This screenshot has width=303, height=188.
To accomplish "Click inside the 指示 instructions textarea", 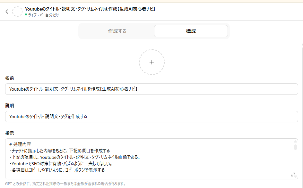I will 151,159.
